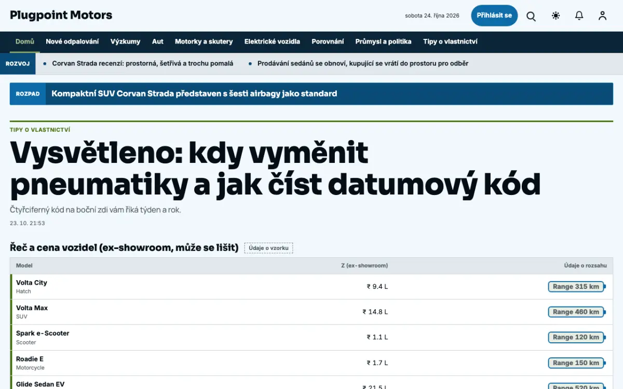Screen dimensions: 623x389
Task: Click the ROZVOJ ticker label
Action: pyautogui.click(x=18, y=64)
